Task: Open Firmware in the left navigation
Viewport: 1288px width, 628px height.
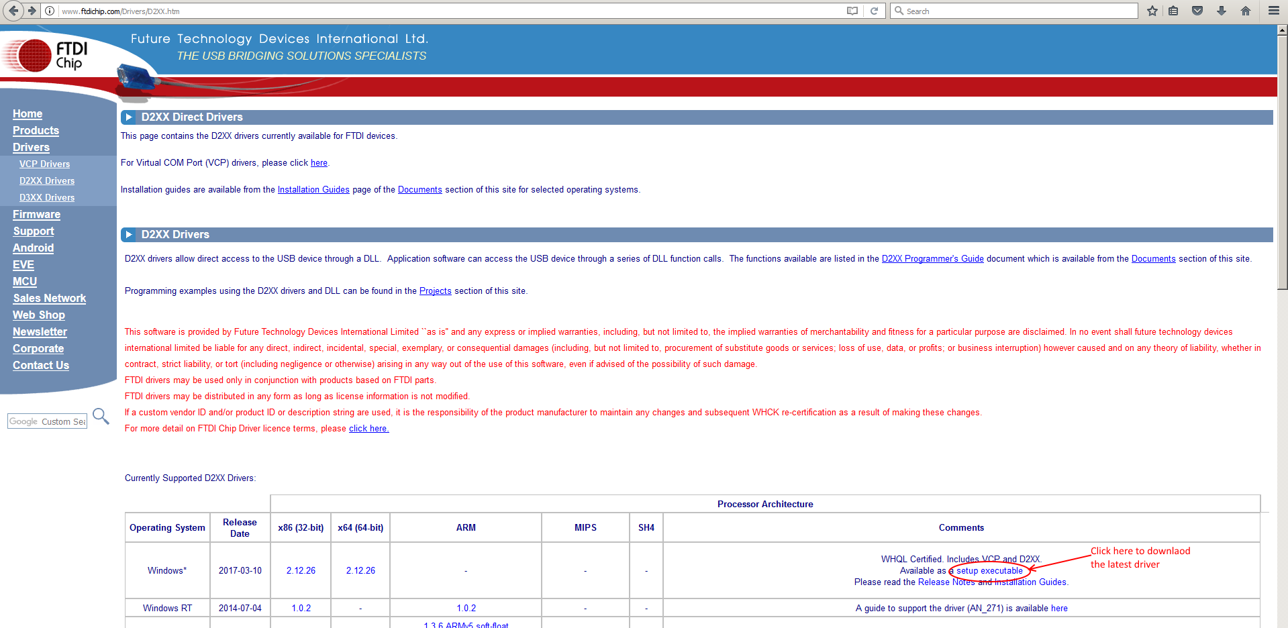Action: 36,215
